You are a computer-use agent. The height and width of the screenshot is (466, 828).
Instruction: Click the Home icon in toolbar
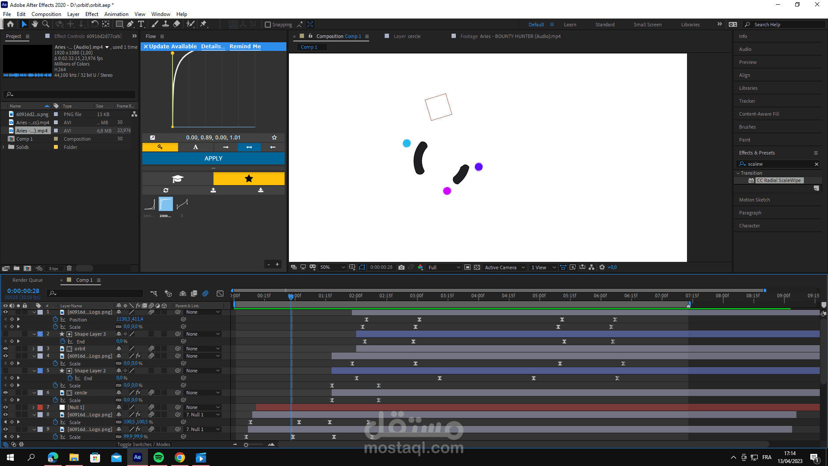click(x=10, y=24)
